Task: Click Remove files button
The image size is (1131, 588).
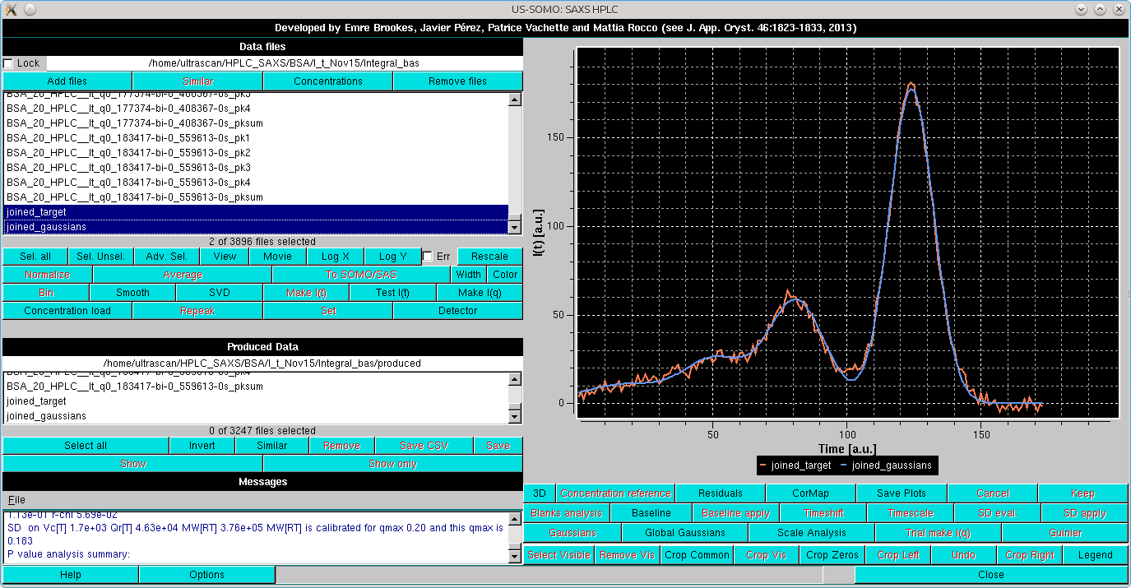Action: click(458, 81)
